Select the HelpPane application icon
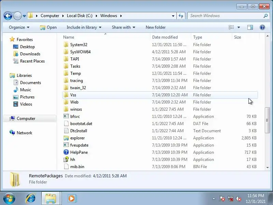This screenshot has width=273, height=205. (x=66, y=152)
